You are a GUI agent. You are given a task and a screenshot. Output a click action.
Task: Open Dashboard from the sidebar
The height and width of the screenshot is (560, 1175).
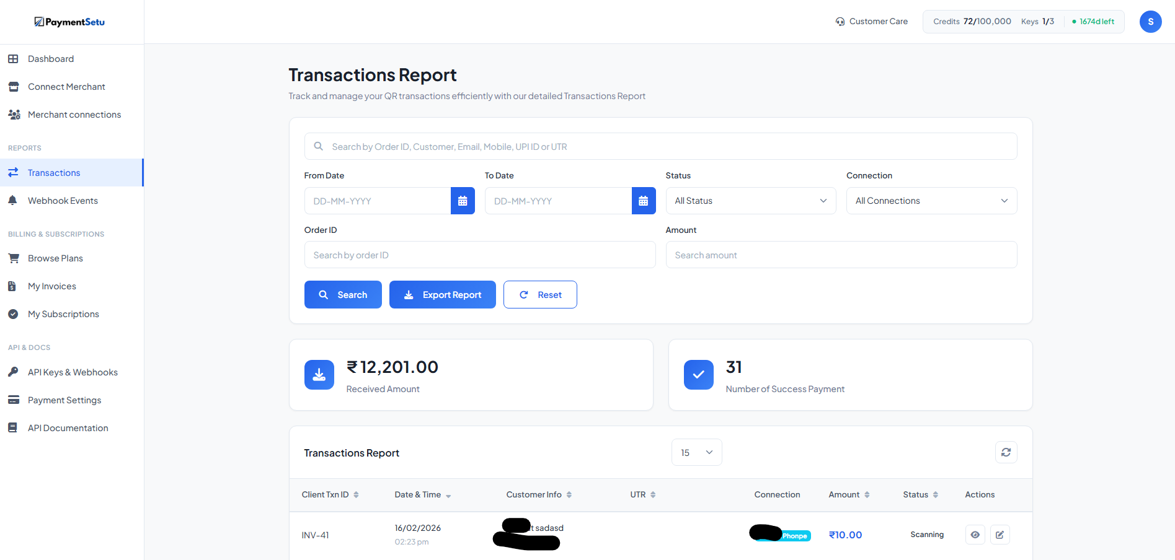(x=51, y=59)
